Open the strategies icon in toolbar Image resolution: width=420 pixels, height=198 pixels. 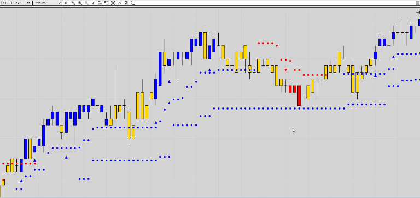point(119,3)
